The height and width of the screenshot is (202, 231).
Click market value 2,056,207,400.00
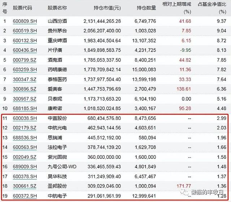(102, 31)
